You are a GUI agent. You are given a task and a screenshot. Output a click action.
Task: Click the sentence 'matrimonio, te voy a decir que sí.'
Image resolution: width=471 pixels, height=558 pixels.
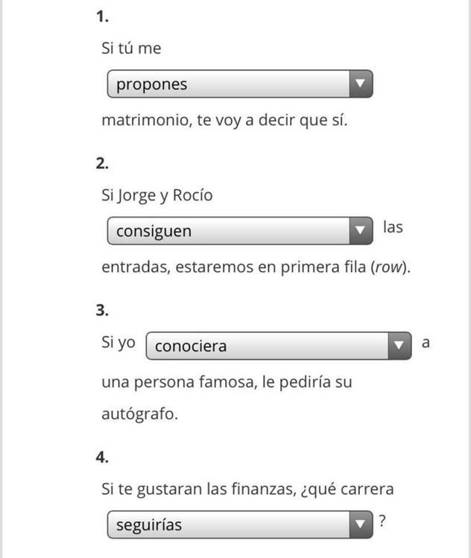coord(224,120)
